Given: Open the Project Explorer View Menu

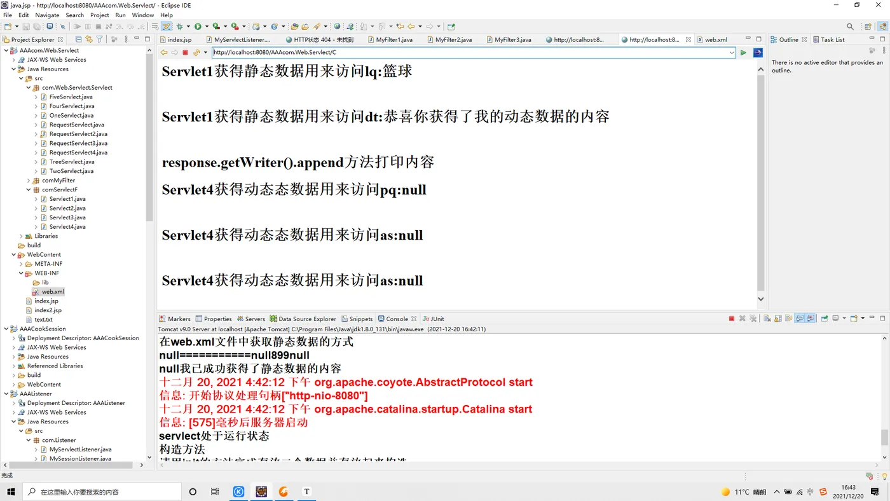Looking at the screenshot, I should [x=125, y=39].
